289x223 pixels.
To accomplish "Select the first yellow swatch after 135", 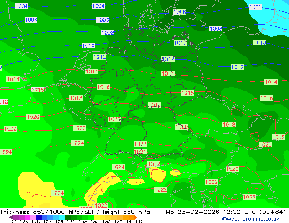I will click(97, 217).
